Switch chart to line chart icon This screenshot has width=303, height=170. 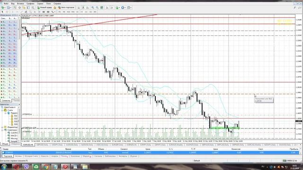click(88, 8)
